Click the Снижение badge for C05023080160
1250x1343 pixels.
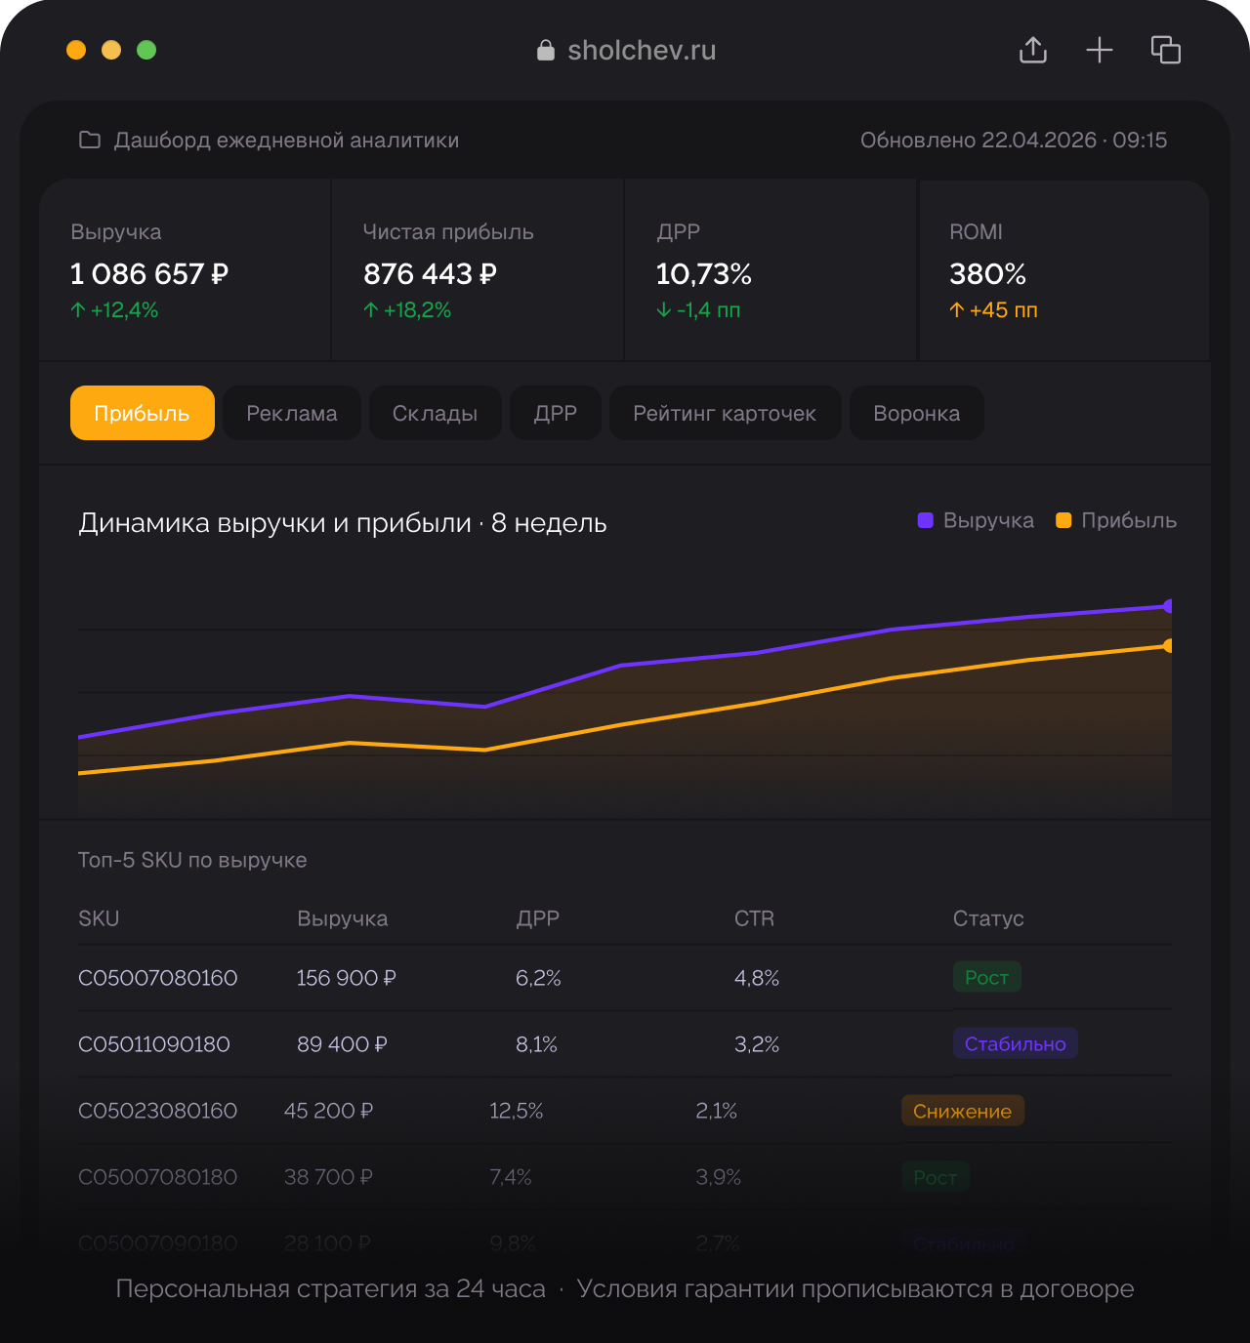tap(963, 1111)
